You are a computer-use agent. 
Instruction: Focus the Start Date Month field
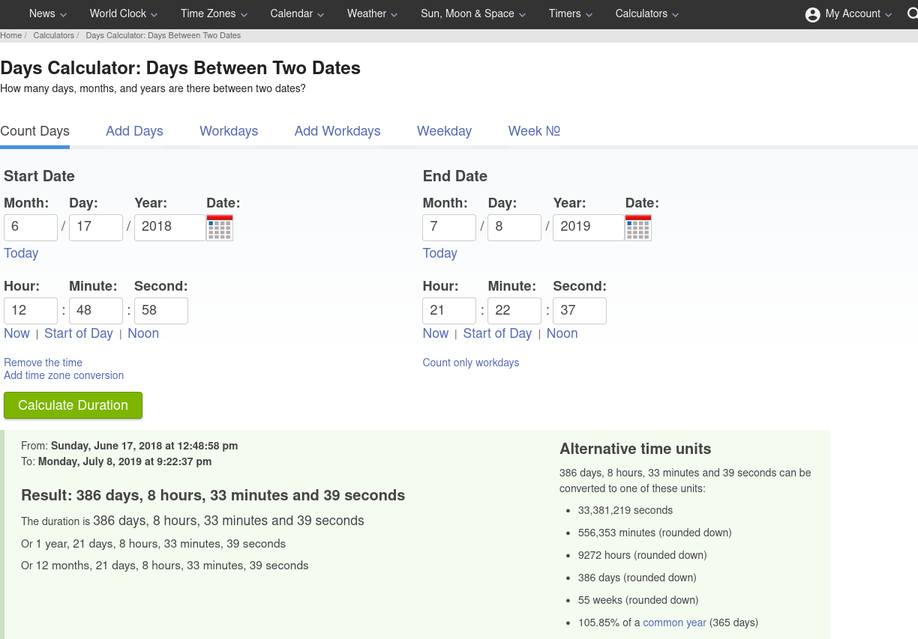click(x=31, y=228)
